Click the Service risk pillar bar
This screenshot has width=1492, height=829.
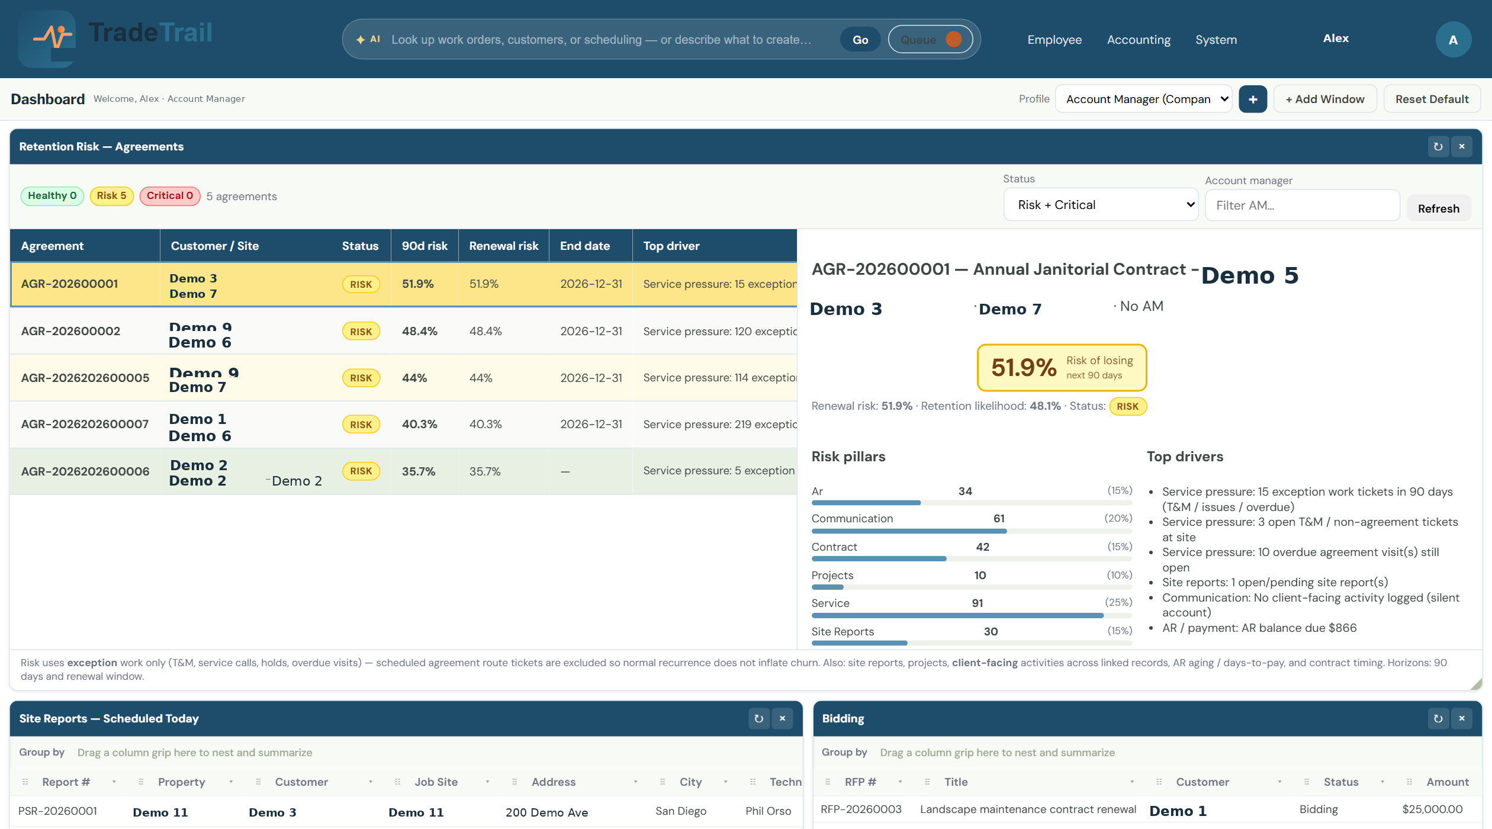coord(972,616)
